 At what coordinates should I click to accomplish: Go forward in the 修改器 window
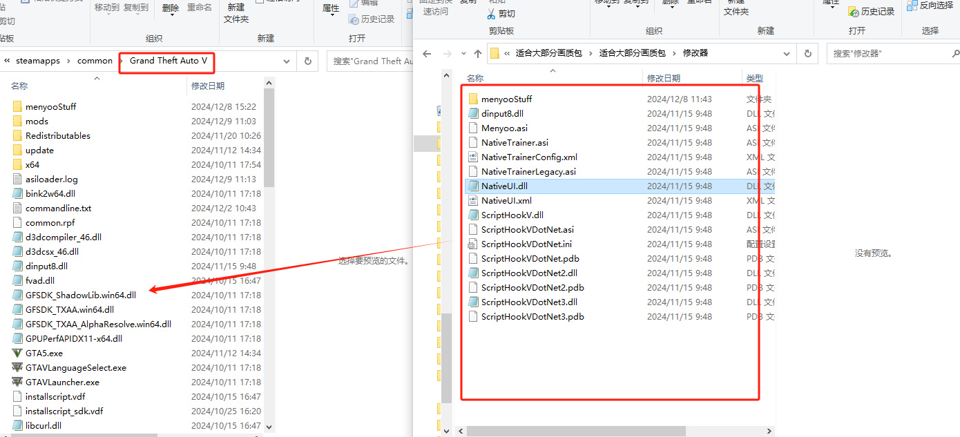(x=447, y=53)
